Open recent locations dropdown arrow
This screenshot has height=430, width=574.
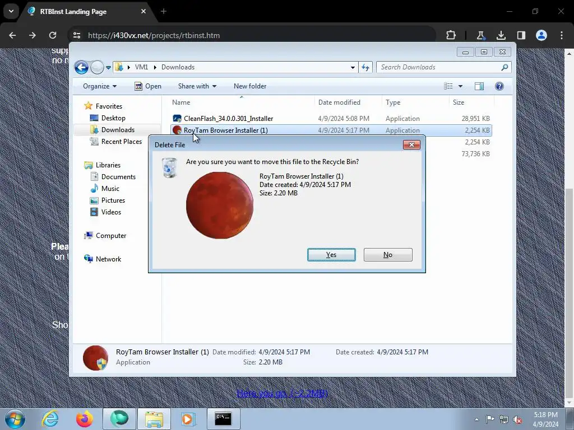point(108,68)
